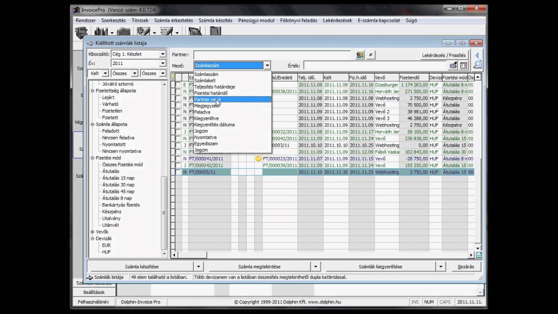Tick checkbox of the 102 843,00 Fából Vaska row
The width and height of the screenshot is (558, 314).
click(x=178, y=152)
